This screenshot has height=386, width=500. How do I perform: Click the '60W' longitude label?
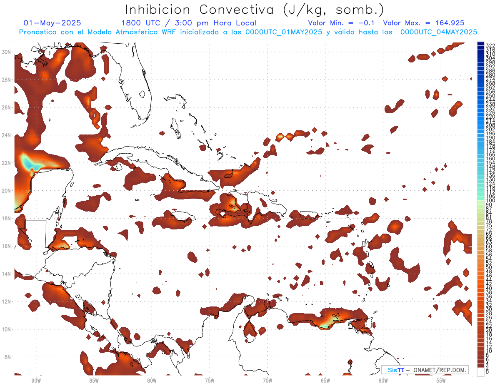[383, 381]
